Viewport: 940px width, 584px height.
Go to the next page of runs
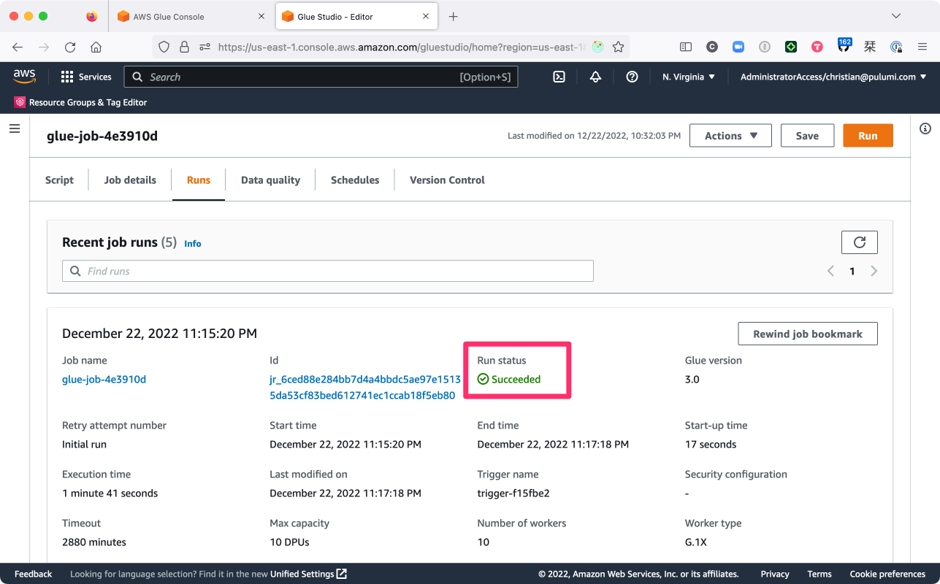(x=874, y=271)
